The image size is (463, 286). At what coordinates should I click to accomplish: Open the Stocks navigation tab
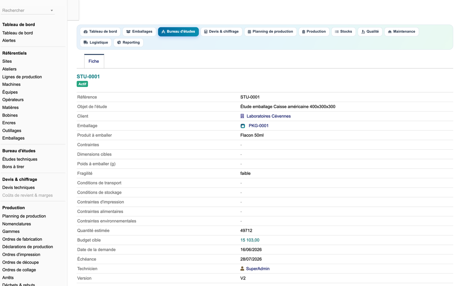[x=343, y=32]
